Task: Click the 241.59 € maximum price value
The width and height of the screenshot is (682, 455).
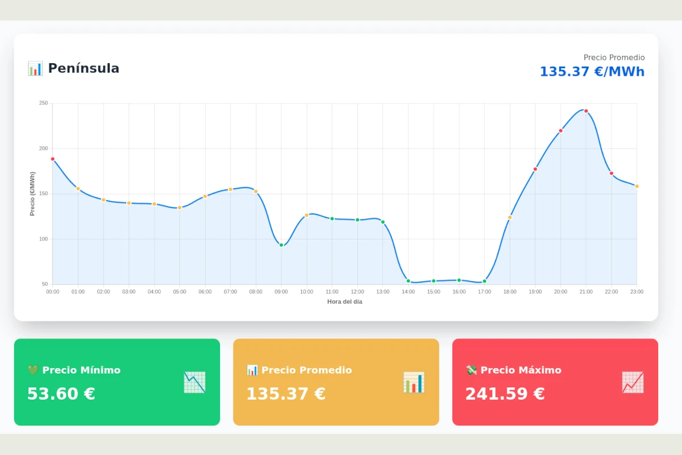Action: (505, 394)
